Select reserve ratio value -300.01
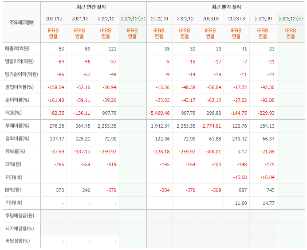 coord(213,152)
